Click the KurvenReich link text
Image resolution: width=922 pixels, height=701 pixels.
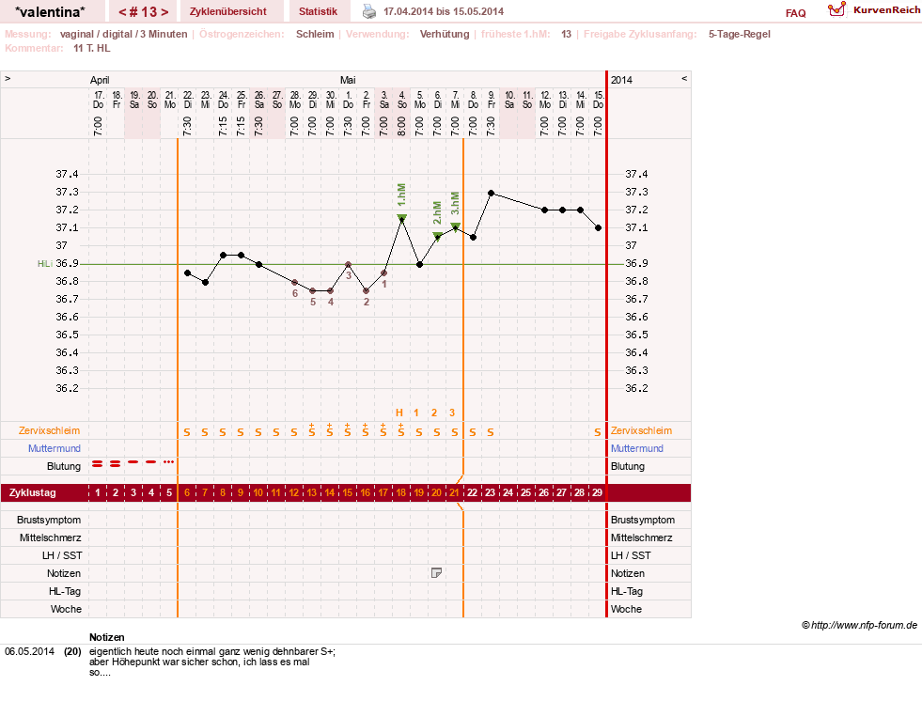(886, 10)
